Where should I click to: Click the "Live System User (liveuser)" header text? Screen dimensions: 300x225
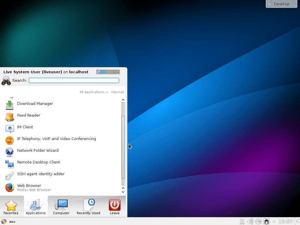click(x=33, y=72)
